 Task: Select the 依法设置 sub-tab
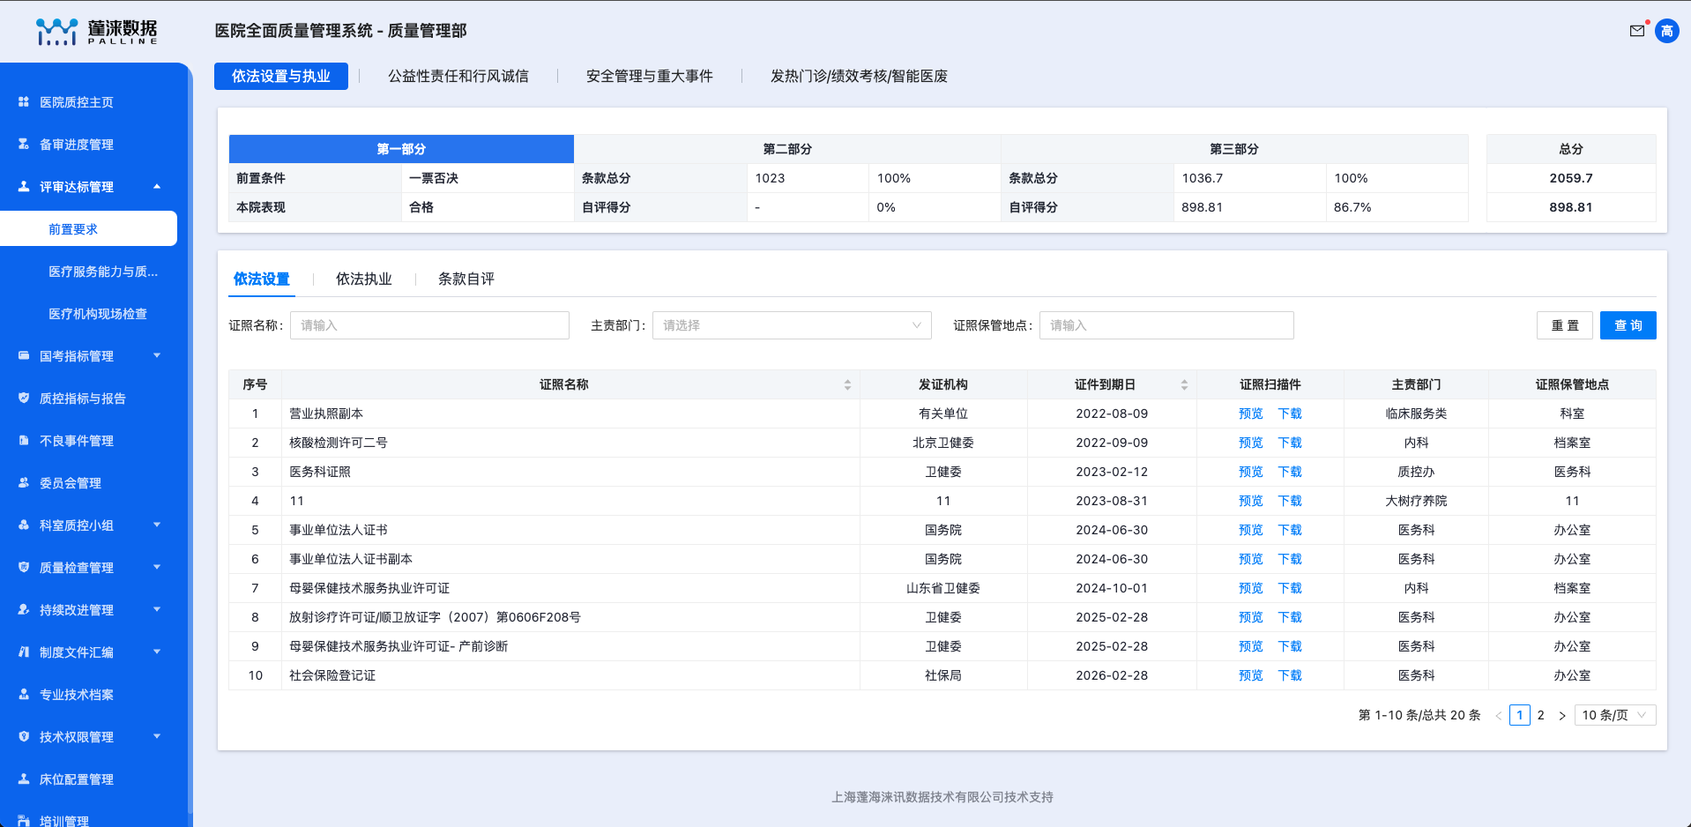(x=262, y=279)
